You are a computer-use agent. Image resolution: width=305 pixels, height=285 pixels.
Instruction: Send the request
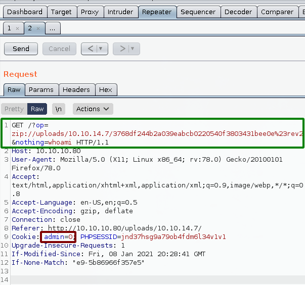21,49
